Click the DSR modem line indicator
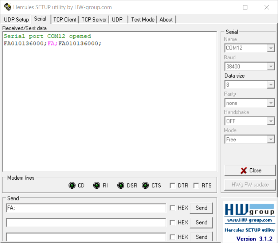Screen dimensions: 278x243 [121, 185]
